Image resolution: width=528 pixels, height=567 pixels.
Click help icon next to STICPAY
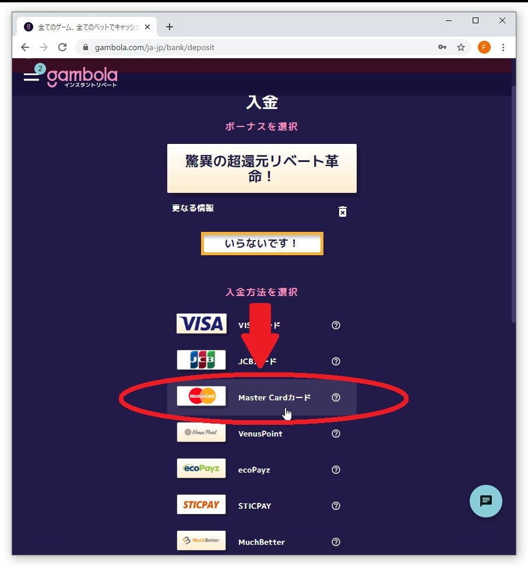(x=336, y=506)
